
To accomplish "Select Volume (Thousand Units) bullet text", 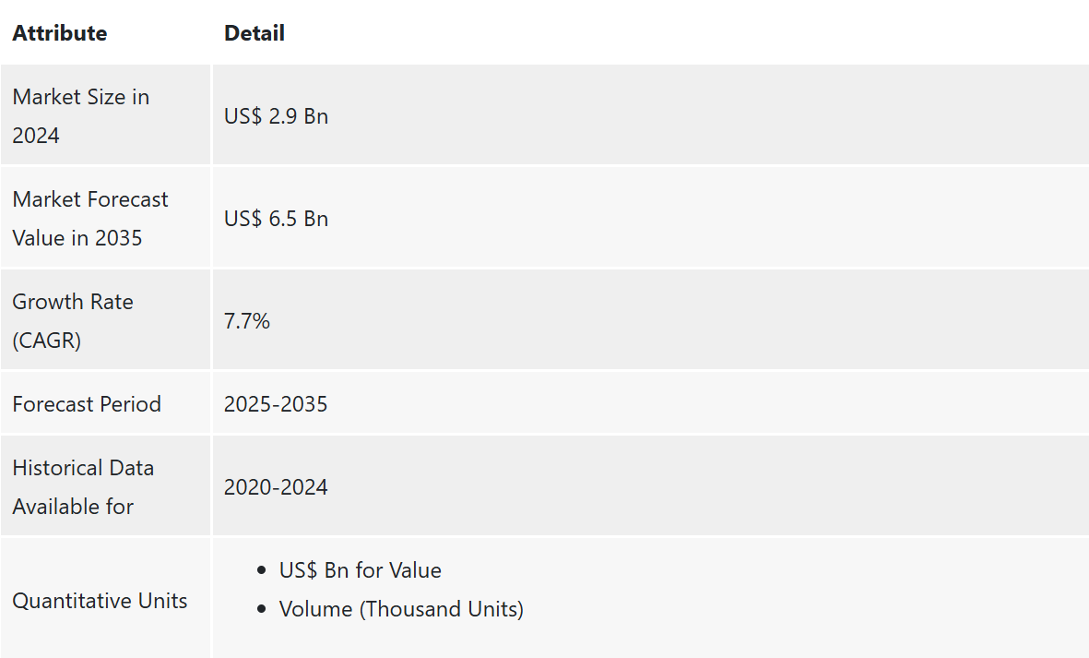I will coord(401,609).
